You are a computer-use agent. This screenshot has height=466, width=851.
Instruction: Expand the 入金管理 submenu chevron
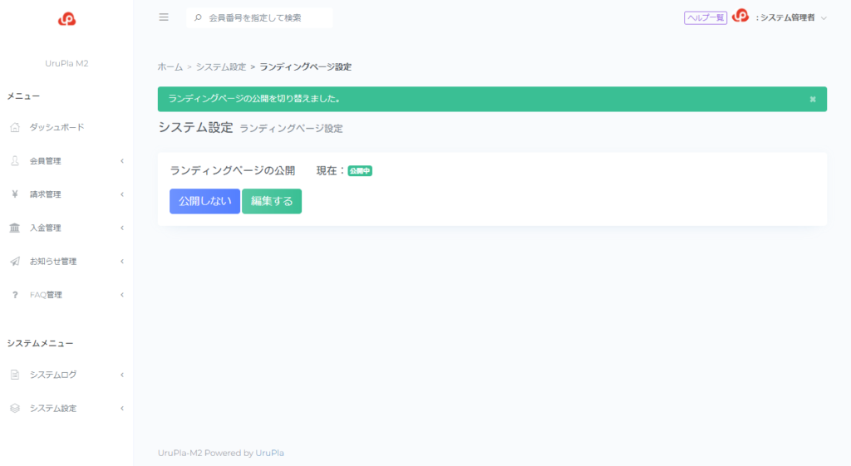pos(122,228)
